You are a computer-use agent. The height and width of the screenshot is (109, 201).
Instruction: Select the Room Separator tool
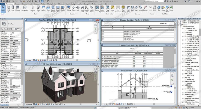click(102, 9)
